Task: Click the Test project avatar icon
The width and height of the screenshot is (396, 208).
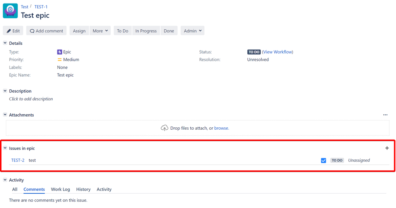Action: (x=10, y=11)
